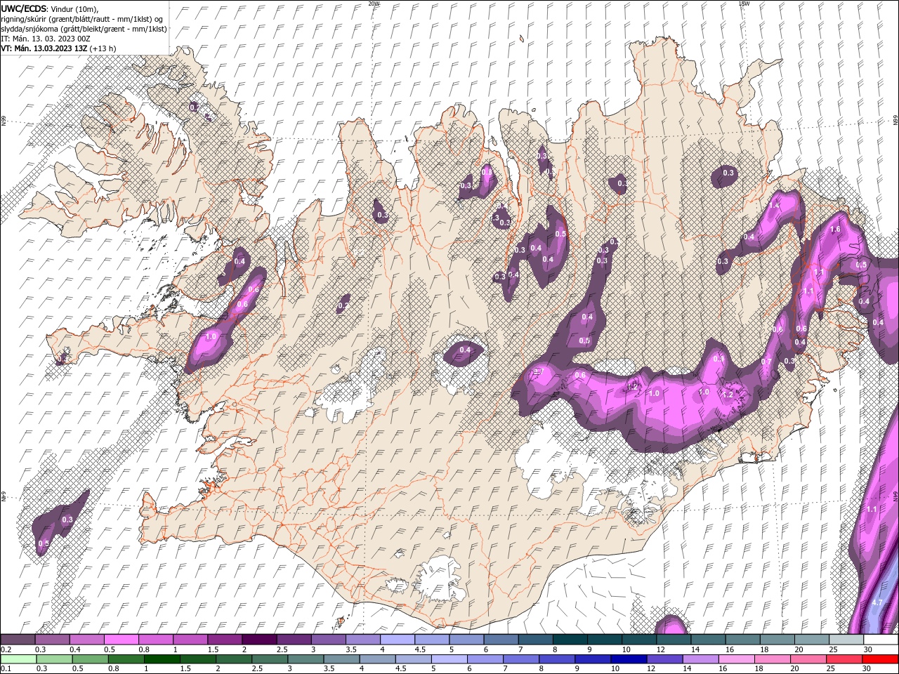The height and width of the screenshot is (674, 899).
Task: Click the 0.1 label in the rain legend
Action: coord(6,668)
